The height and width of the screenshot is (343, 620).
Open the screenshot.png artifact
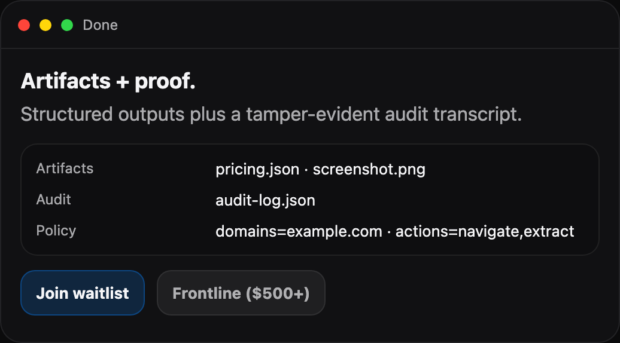pos(369,169)
